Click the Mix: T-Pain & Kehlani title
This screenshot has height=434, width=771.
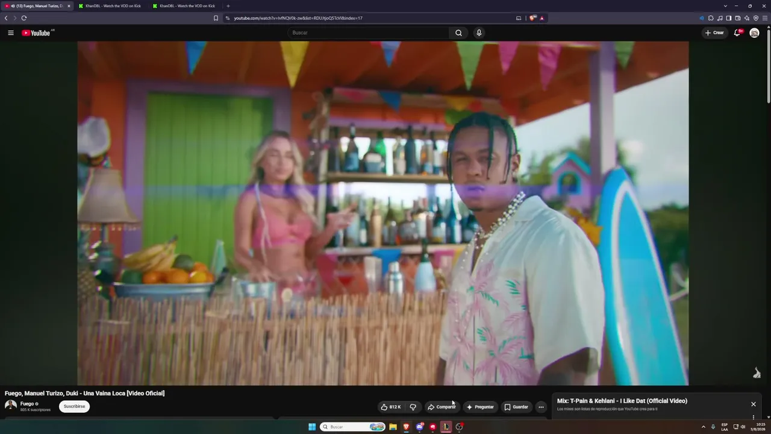point(622,401)
